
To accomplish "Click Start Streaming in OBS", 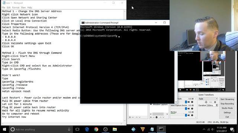I will pos(227,99).
